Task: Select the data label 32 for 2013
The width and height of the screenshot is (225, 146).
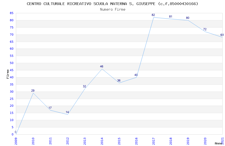Action: [84, 87]
